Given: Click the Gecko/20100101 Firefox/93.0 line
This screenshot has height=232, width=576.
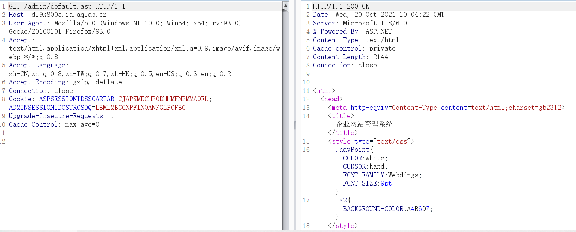Looking at the screenshot, I should click(x=60, y=31).
